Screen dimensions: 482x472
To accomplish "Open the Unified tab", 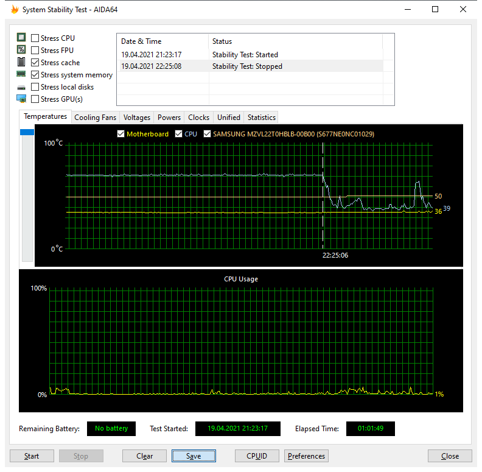I will coord(229,118).
